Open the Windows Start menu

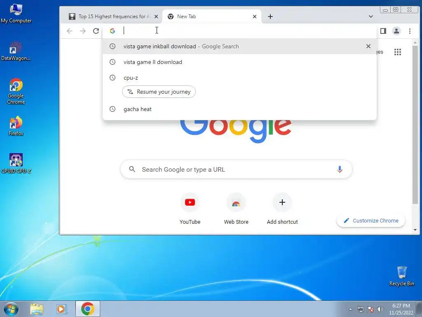pyautogui.click(x=11, y=309)
